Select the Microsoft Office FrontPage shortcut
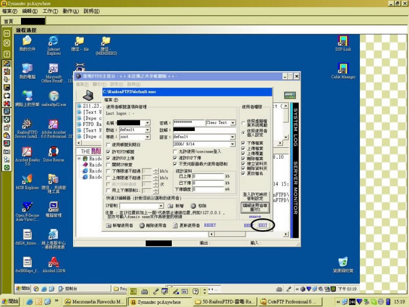Screen dimensions: 409x307 pyautogui.click(x=54, y=73)
